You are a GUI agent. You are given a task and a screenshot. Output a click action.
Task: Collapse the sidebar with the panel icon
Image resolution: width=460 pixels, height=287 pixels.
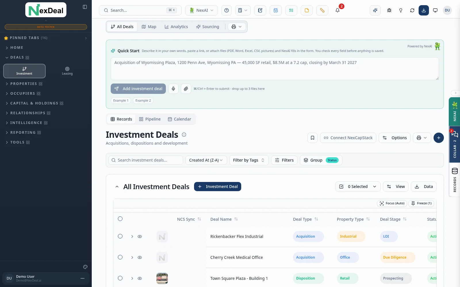[x=85, y=7]
